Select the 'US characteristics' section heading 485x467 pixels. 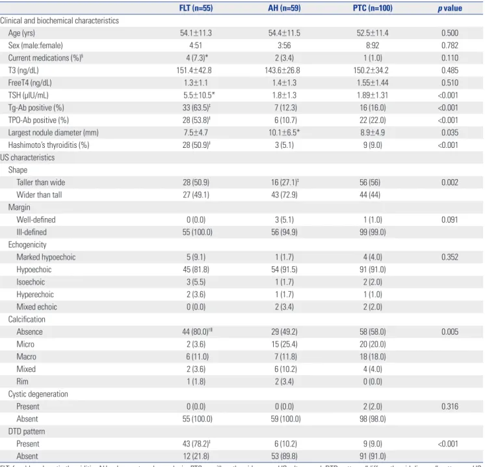(x=27, y=158)
